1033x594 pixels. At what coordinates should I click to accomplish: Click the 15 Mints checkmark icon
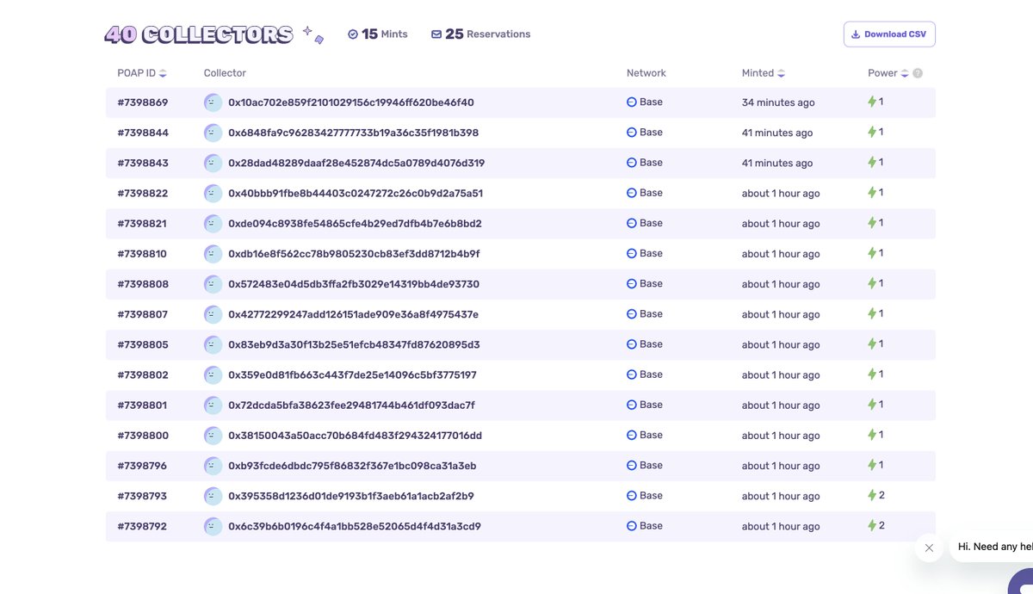pos(353,34)
